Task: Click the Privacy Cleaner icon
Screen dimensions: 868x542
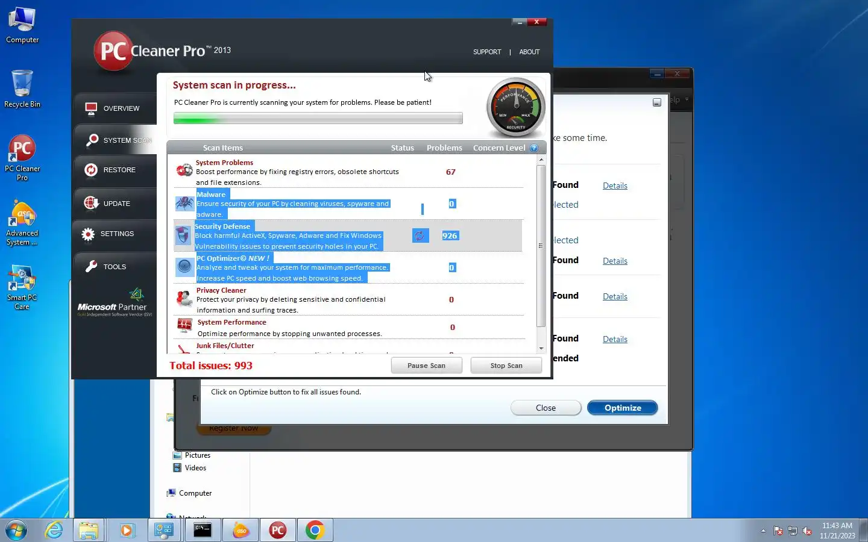Action: coord(184,298)
